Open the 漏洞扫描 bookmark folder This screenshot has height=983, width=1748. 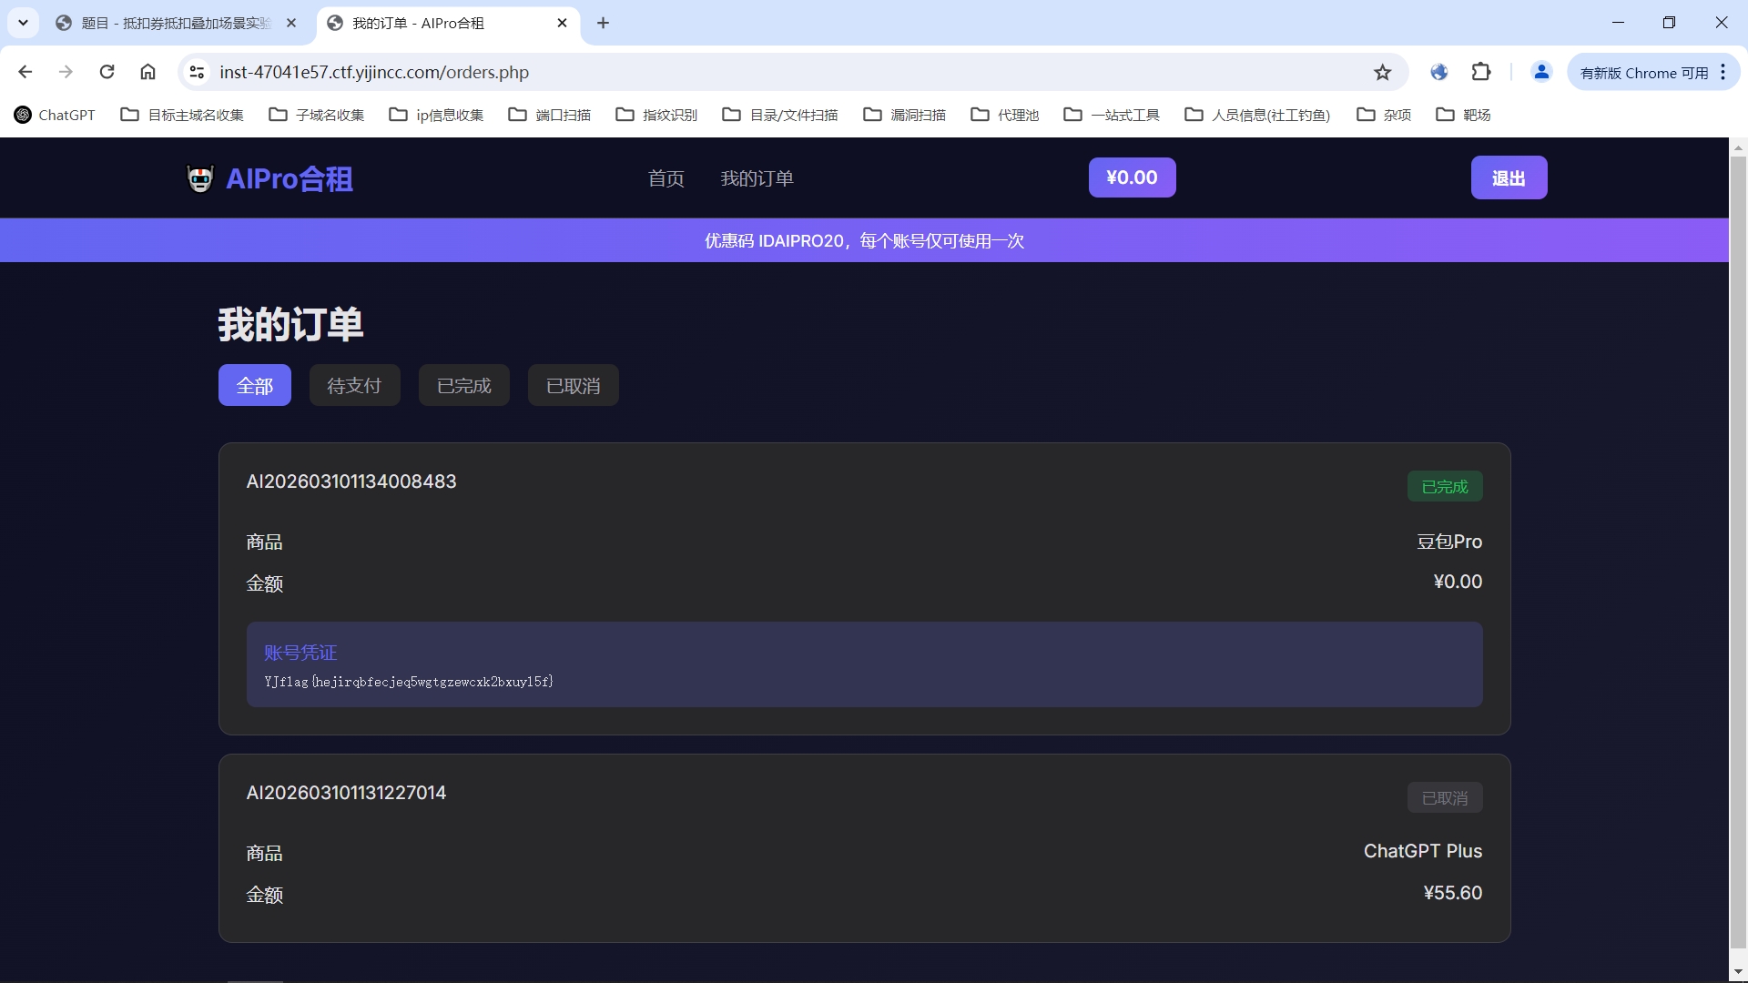[x=904, y=115]
